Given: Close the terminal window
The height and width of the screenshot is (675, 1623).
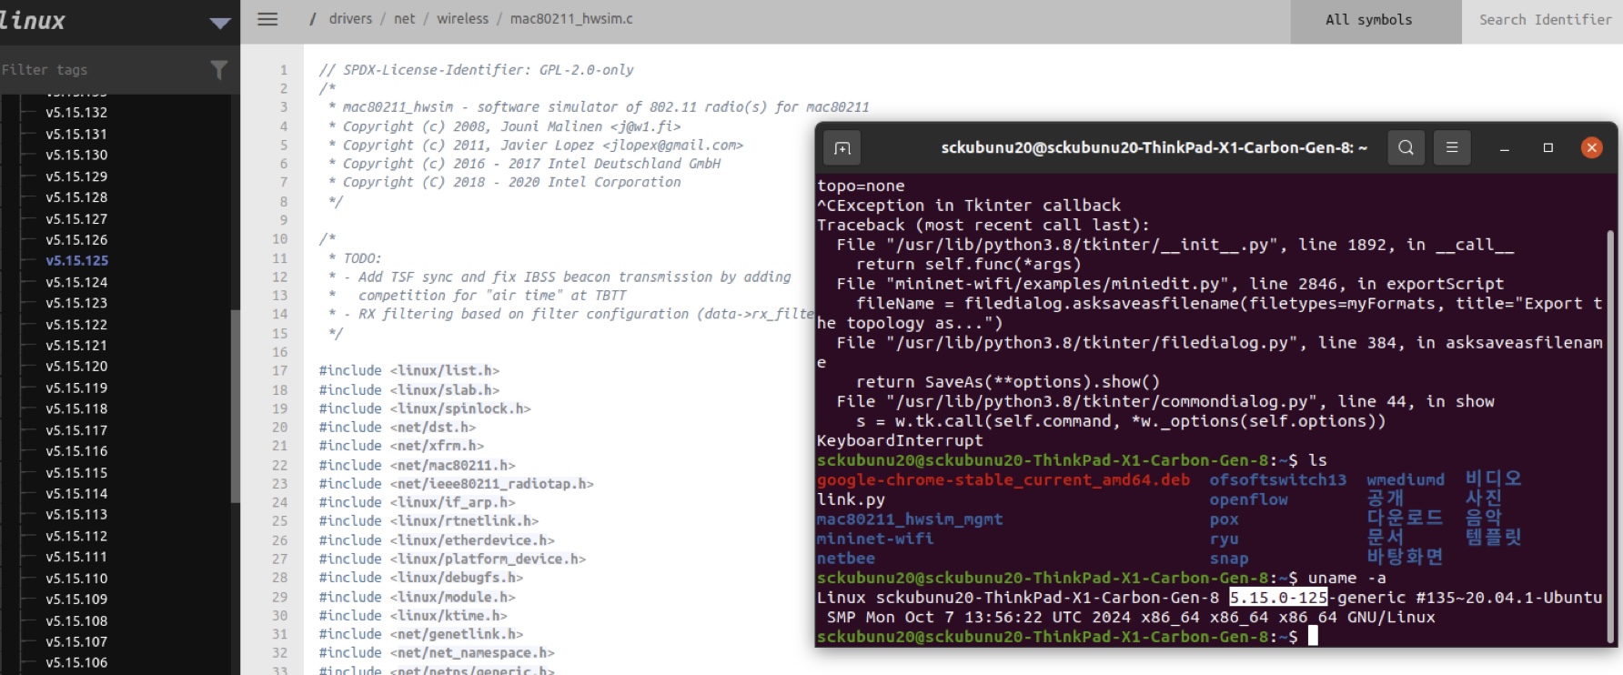Looking at the screenshot, I should [1591, 147].
